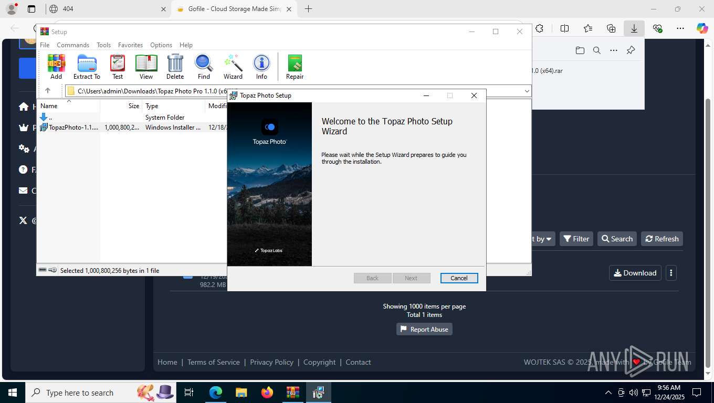The image size is (714, 403).
Task: Search downloads in Downloads panel
Action: click(x=596, y=50)
